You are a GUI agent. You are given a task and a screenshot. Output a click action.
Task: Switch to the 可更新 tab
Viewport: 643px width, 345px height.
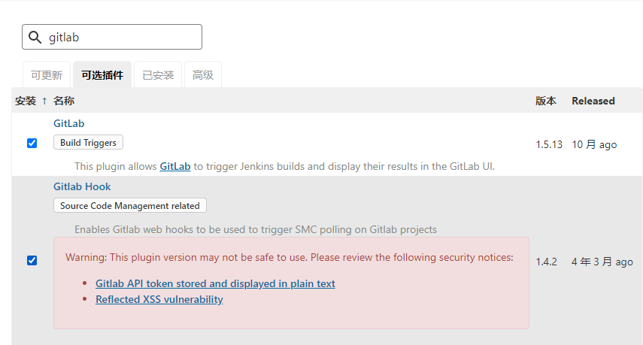click(47, 75)
